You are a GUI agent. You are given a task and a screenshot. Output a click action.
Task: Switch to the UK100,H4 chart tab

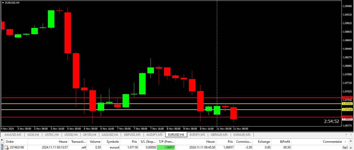(x=90, y=135)
